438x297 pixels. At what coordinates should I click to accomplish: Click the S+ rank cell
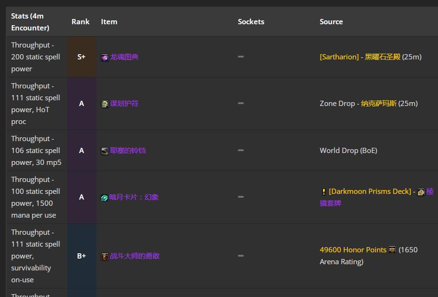[x=81, y=57]
